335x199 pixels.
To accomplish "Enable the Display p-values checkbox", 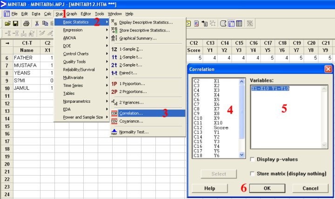I will (253, 159).
